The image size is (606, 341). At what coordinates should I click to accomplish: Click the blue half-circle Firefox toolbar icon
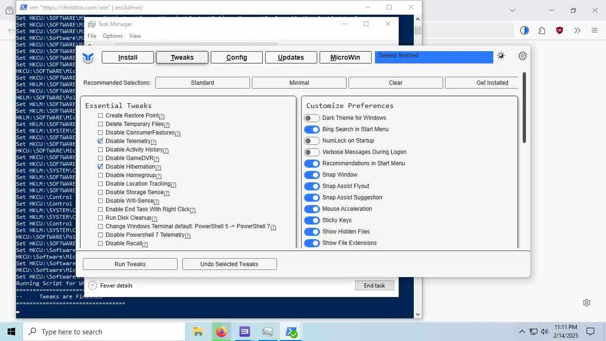(524, 30)
